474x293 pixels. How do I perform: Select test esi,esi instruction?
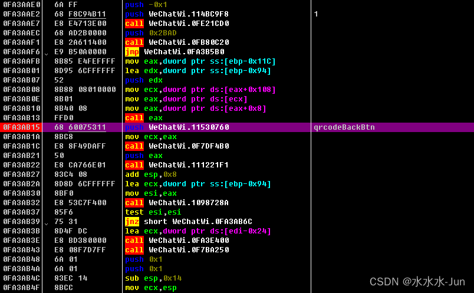tap(153, 212)
